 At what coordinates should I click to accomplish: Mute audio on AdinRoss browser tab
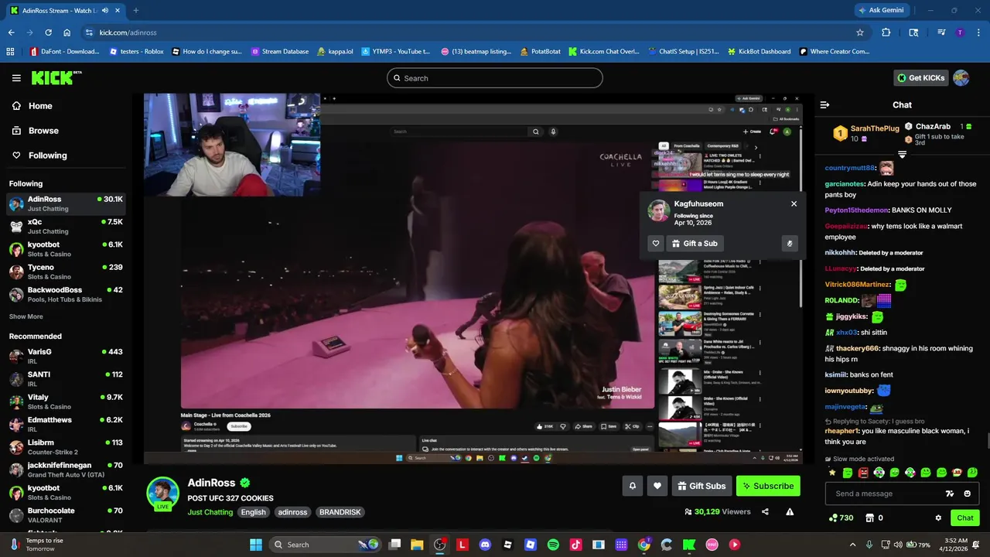[x=105, y=10]
